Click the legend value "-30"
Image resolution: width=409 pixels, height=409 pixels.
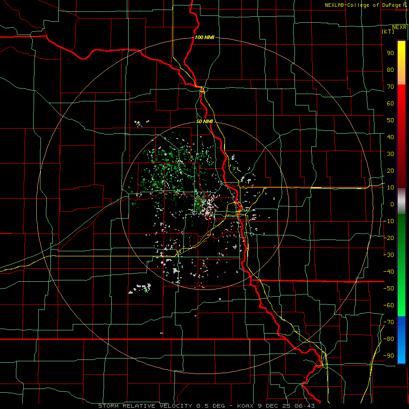(x=389, y=255)
